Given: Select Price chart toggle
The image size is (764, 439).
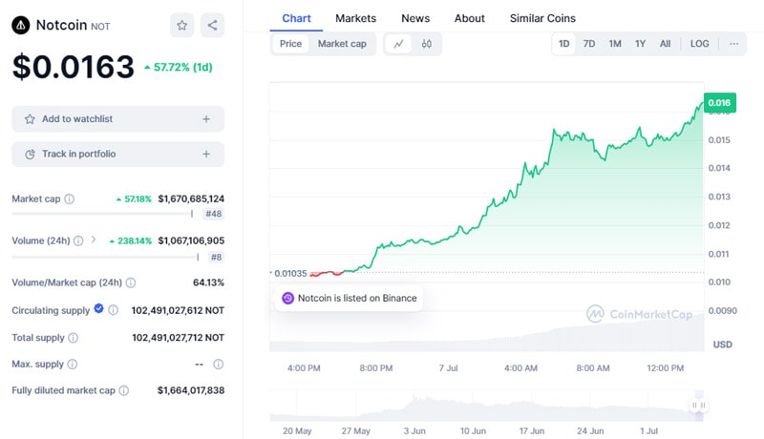Looking at the screenshot, I should click(290, 44).
